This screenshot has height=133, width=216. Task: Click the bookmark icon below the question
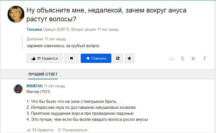(72, 58)
